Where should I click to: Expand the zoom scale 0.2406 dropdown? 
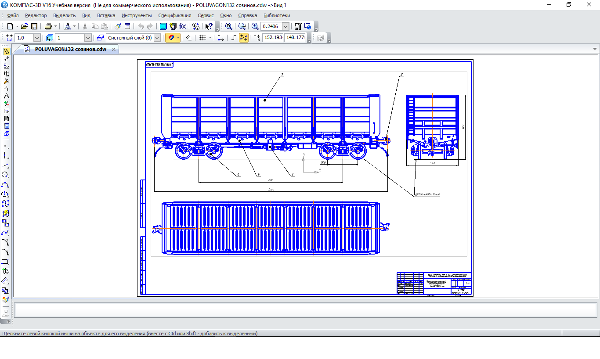pos(286,26)
